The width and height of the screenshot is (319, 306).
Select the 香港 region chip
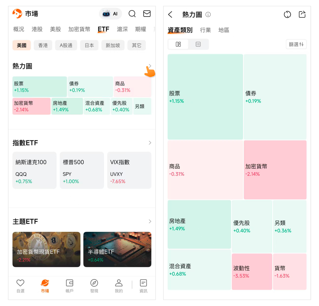(x=43, y=45)
